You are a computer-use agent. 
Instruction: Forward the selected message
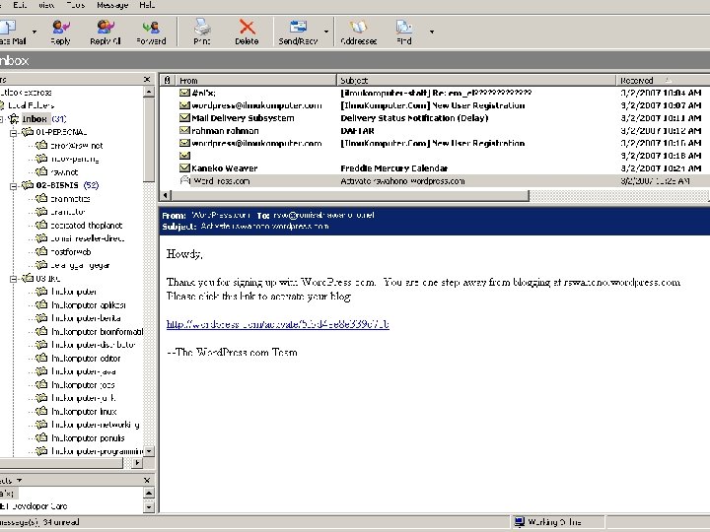click(151, 31)
